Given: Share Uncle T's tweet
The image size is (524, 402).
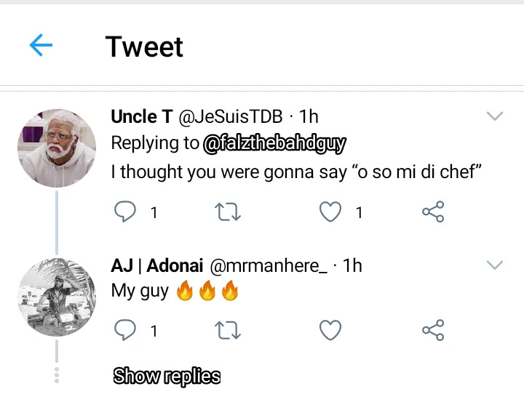Looking at the screenshot, I should [433, 212].
